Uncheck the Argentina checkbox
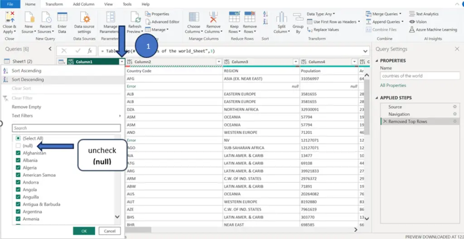This screenshot has width=464, height=239. (18, 211)
